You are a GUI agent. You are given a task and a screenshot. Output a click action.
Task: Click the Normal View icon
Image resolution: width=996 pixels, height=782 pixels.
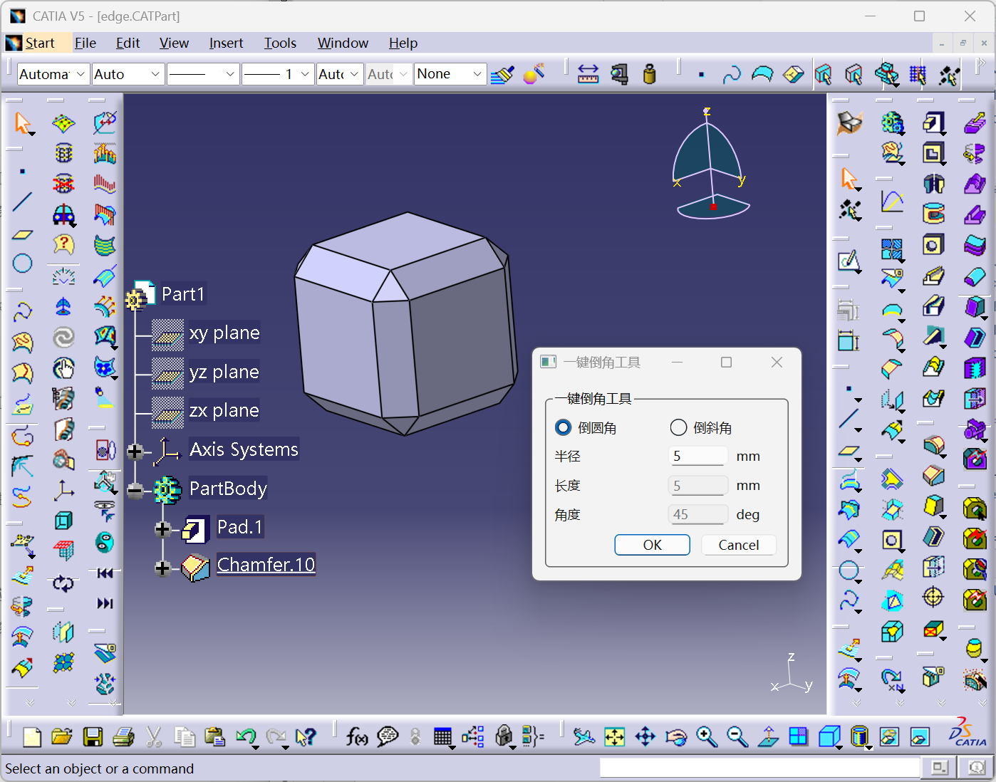[767, 736]
